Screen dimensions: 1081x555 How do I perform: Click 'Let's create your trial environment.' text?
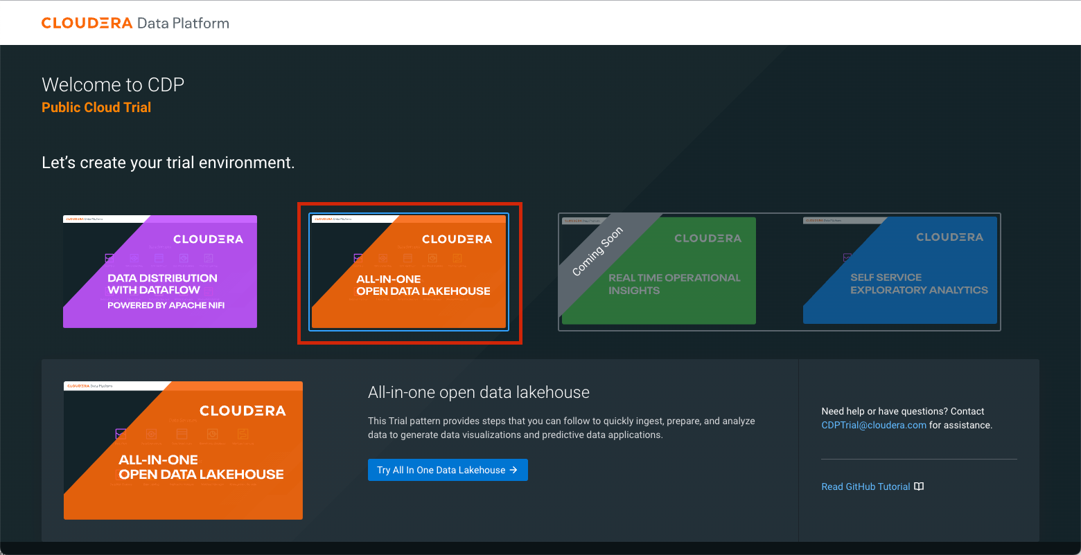pyautogui.click(x=168, y=163)
